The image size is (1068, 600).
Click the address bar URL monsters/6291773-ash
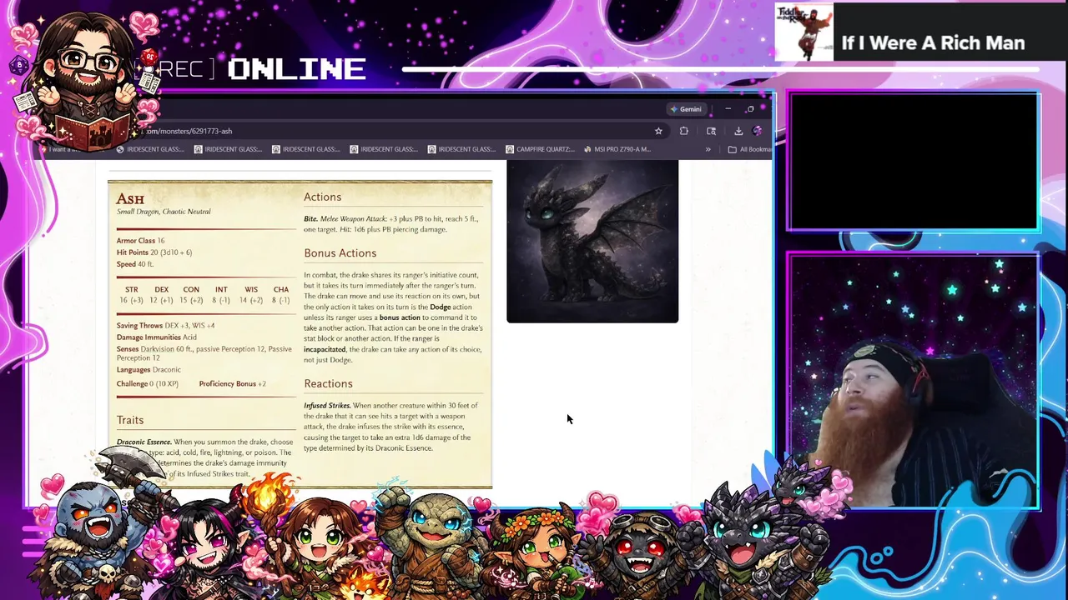click(x=189, y=131)
